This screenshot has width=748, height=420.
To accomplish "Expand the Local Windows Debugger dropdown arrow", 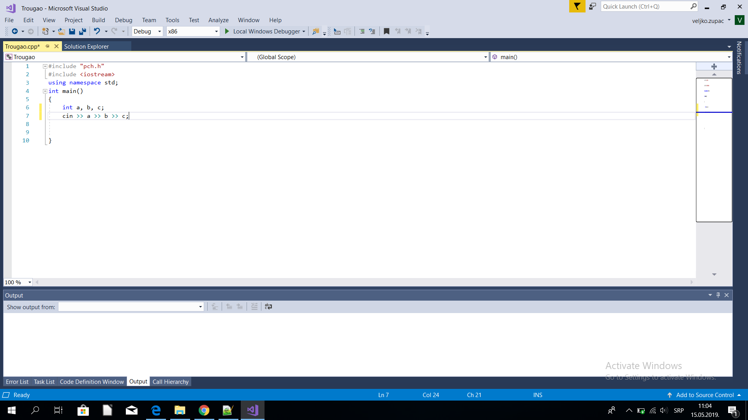I will tap(304, 31).
